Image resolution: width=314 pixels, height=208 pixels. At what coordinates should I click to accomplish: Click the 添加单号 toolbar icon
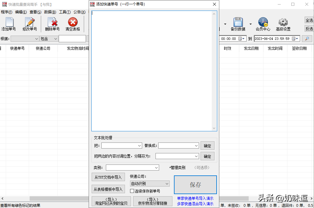point(8,24)
